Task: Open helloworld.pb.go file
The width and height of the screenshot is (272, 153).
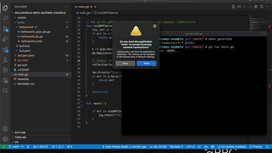Action: pos(32,37)
